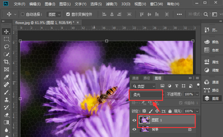Open the 属性 panel button

(211, 62)
